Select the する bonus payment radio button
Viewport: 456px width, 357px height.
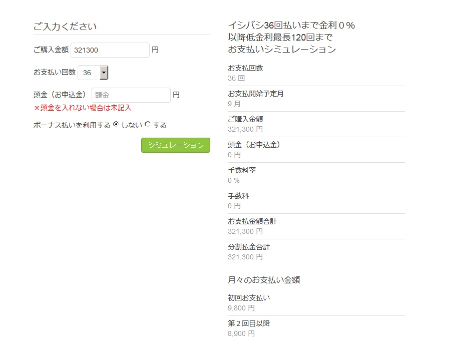pos(148,124)
